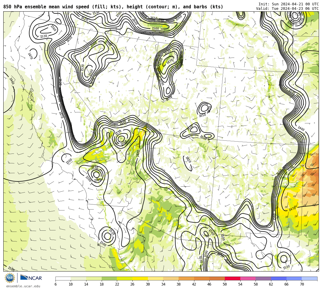This screenshot has width=322, height=290.
Task: Click the colorbar tick label 18
Action: (x=101, y=284)
